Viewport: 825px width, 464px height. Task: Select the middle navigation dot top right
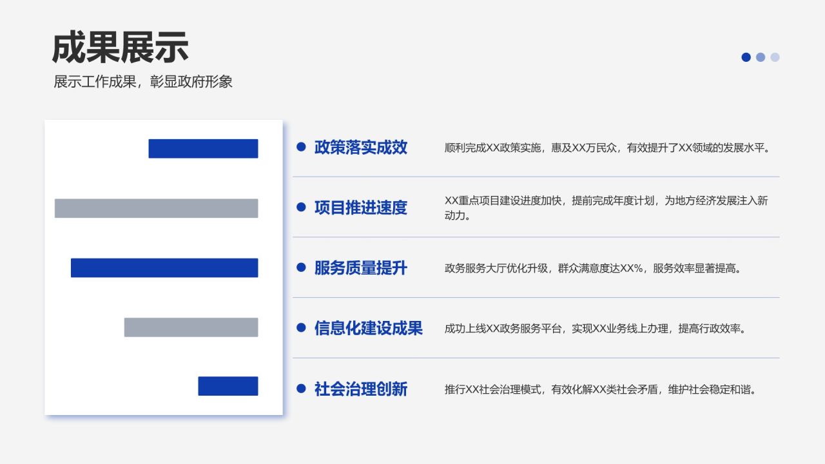click(x=760, y=57)
